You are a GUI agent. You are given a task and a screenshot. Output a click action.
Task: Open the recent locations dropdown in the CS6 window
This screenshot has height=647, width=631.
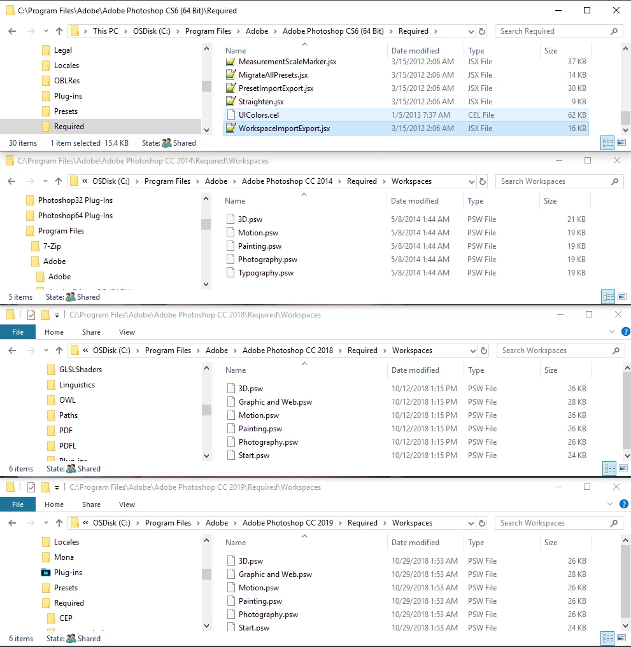click(x=46, y=31)
